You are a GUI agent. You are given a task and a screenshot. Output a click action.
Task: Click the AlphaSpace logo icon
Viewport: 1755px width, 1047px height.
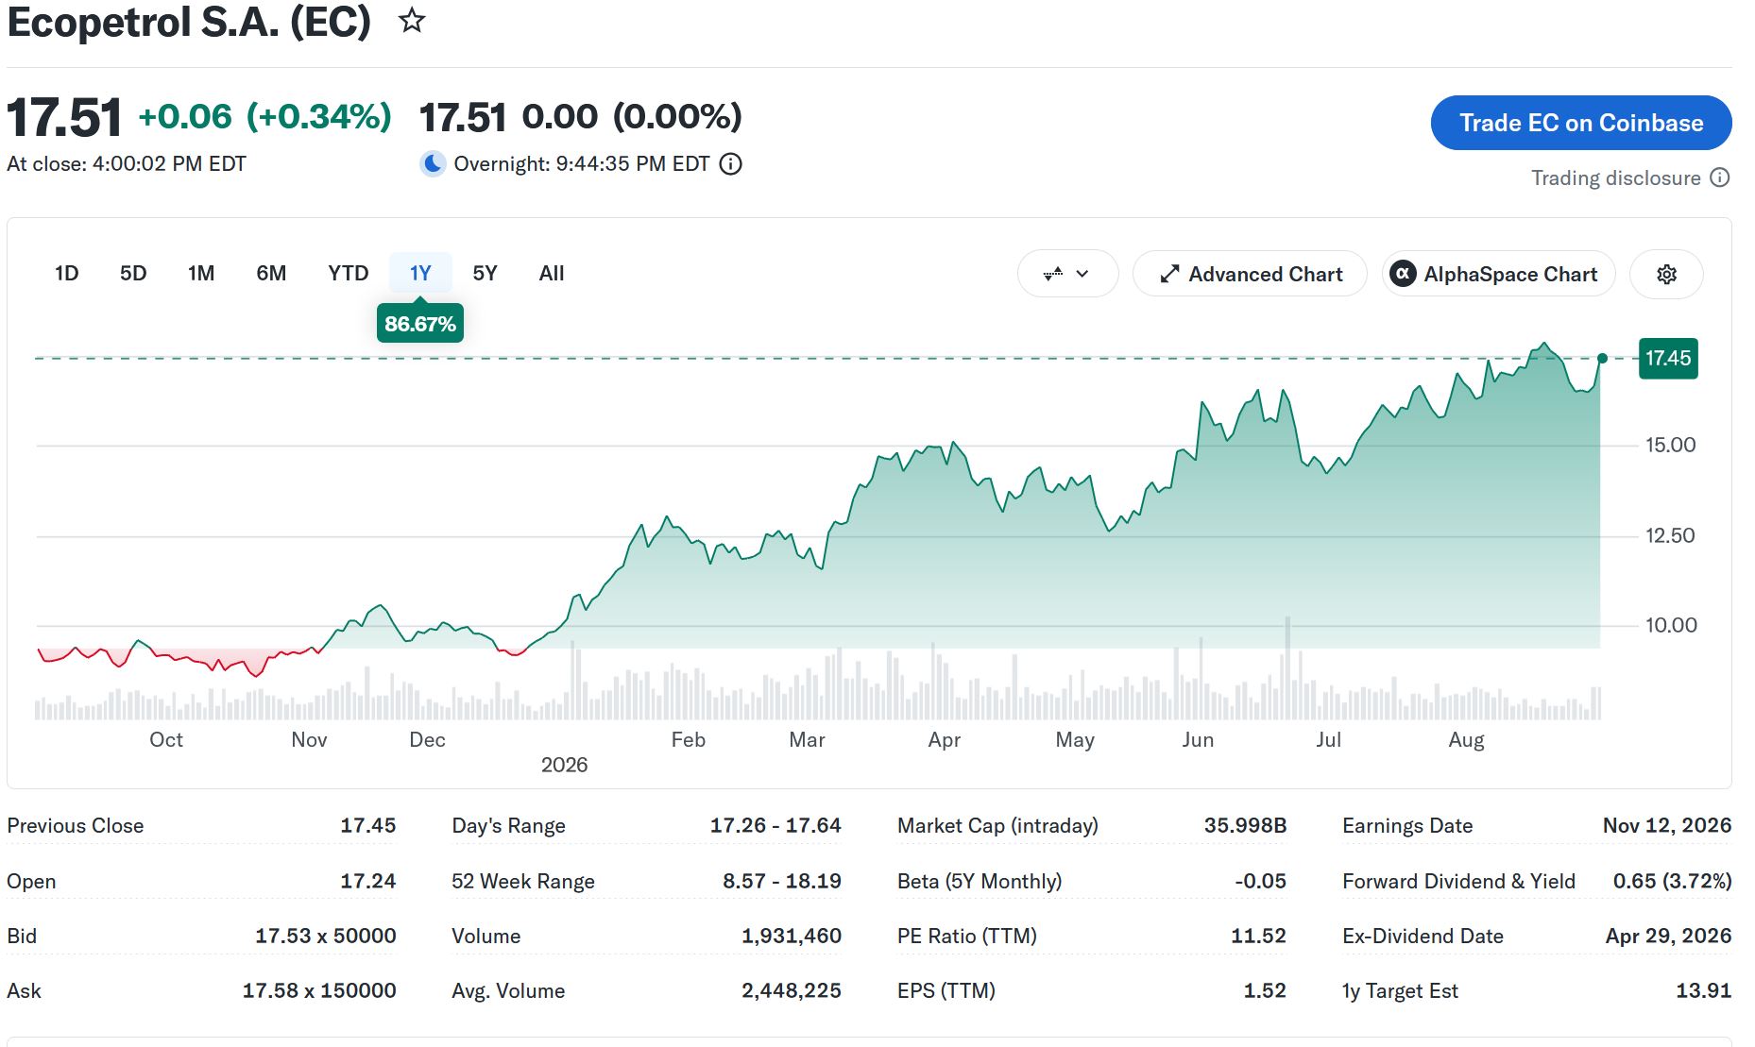click(x=1403, y=274)
